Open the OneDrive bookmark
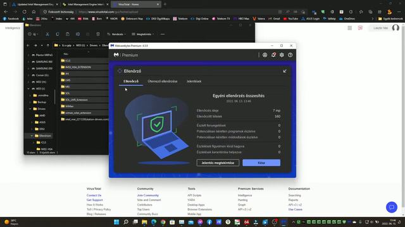The width and height of the screenshot is (405, 227). [x=347, y=18]
